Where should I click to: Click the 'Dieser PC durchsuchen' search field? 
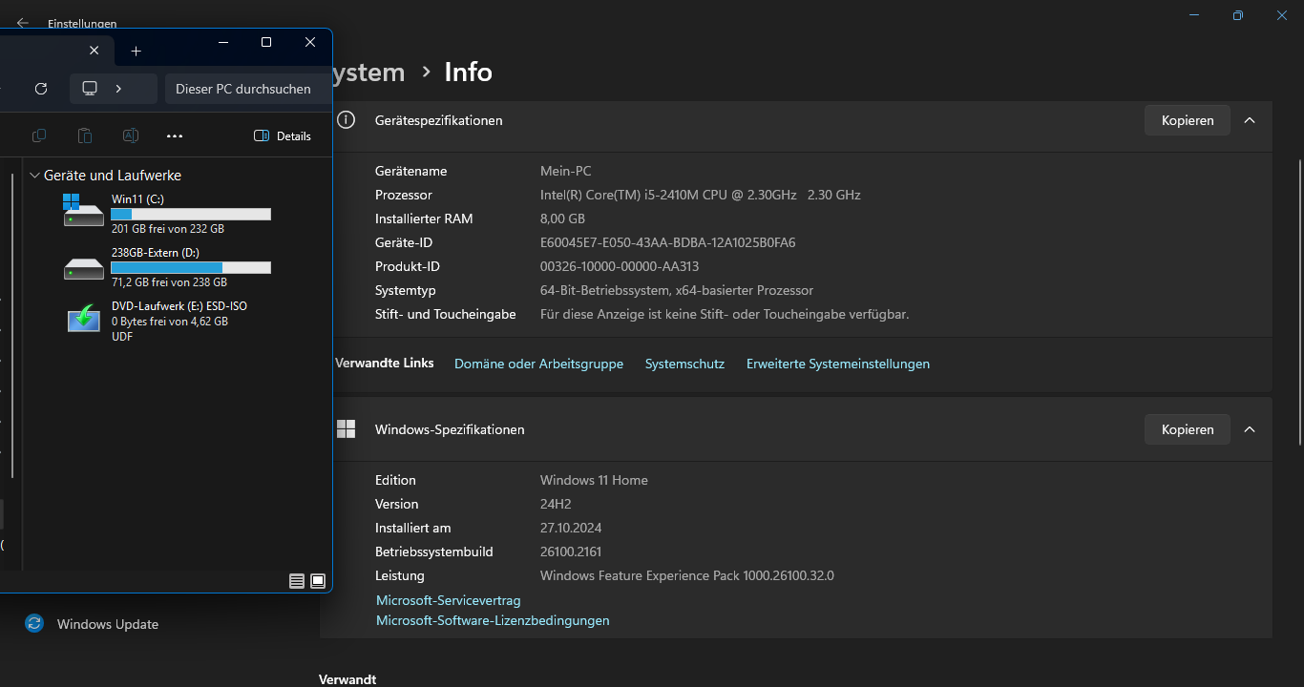click(248, 89)
